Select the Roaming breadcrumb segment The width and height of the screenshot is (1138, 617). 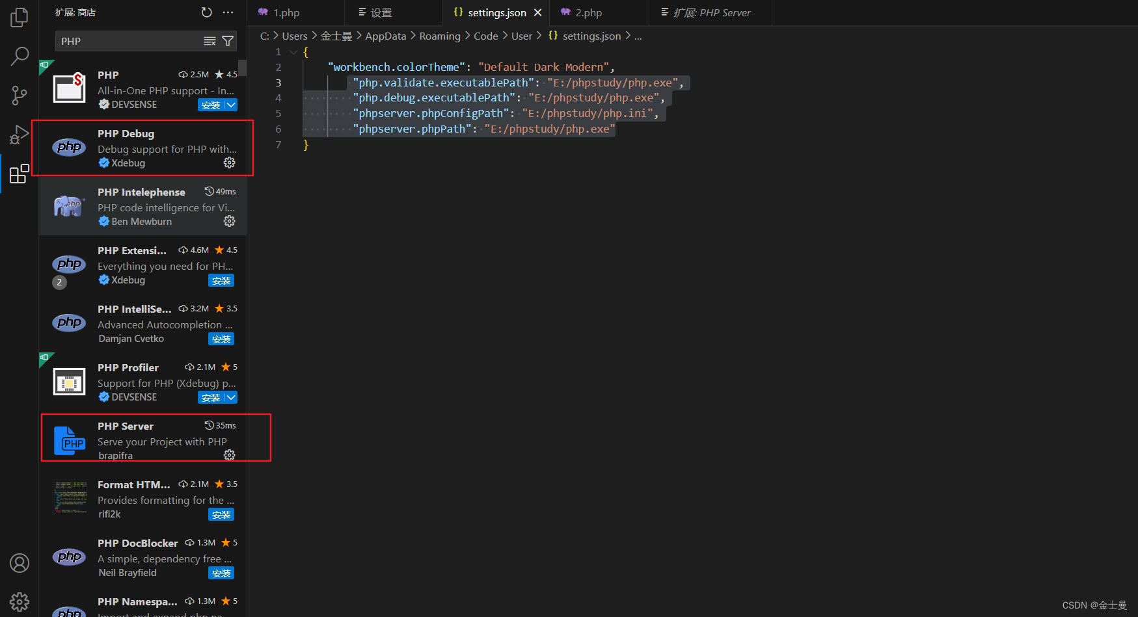coord(440,36)
